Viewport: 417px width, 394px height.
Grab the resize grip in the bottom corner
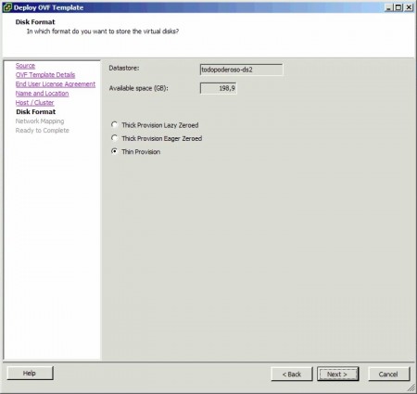pos(411,388)
